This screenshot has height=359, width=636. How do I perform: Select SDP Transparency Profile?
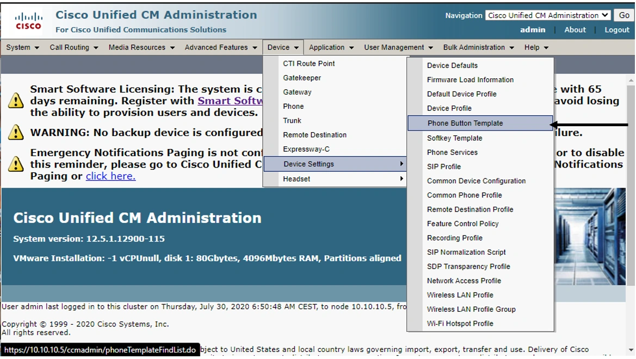coord(480,267)
